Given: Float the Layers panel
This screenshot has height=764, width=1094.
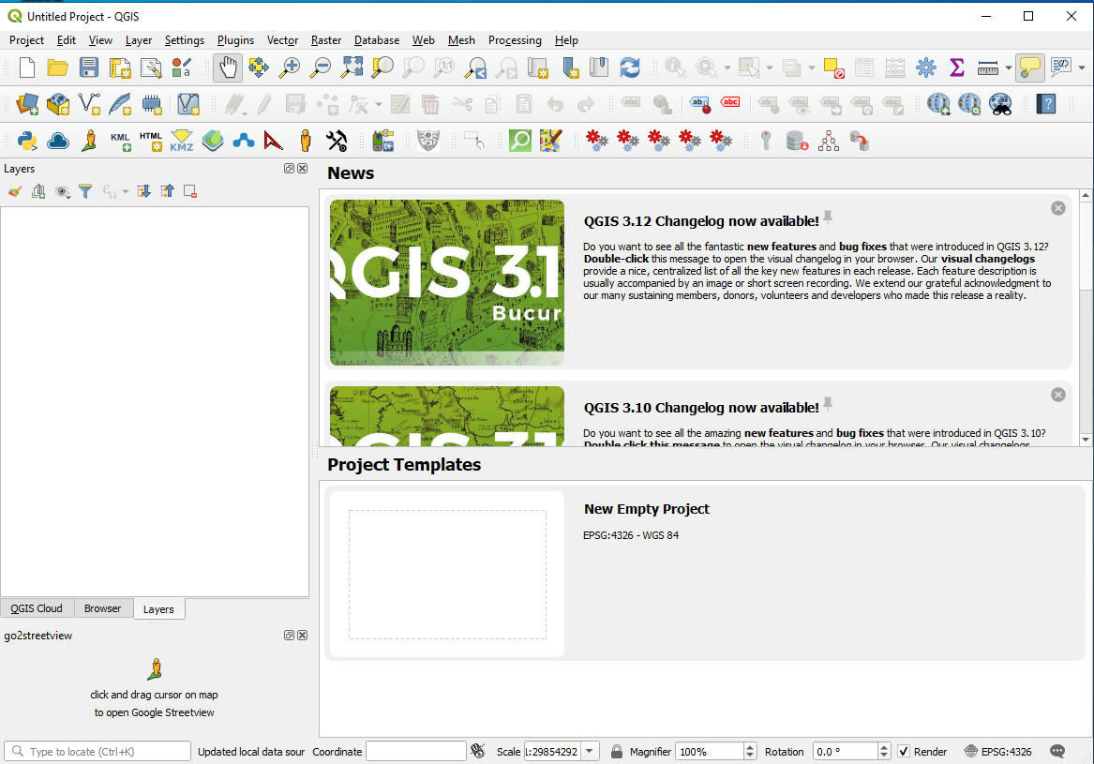Looking at the screenshot, I should (289, 168).
